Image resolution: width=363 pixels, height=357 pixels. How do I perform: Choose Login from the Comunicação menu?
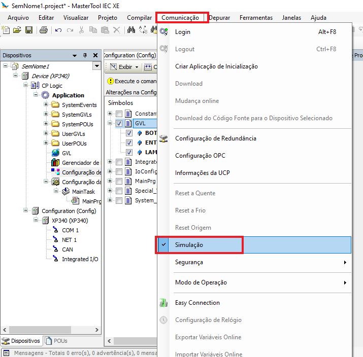pyautogui.click(x=183, y=32)
